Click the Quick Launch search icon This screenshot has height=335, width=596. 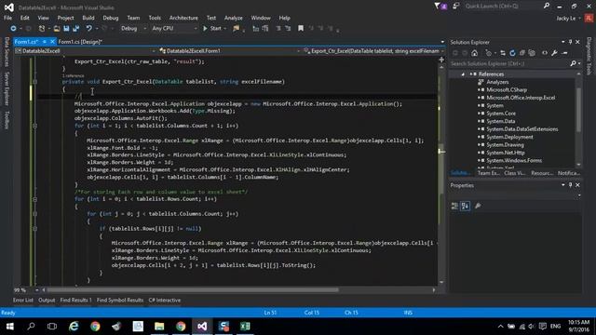click(x=547, y=7)
